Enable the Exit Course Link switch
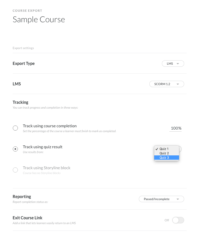Image resolution: width=200 pixels, height=241 pixels. (178, 220)
